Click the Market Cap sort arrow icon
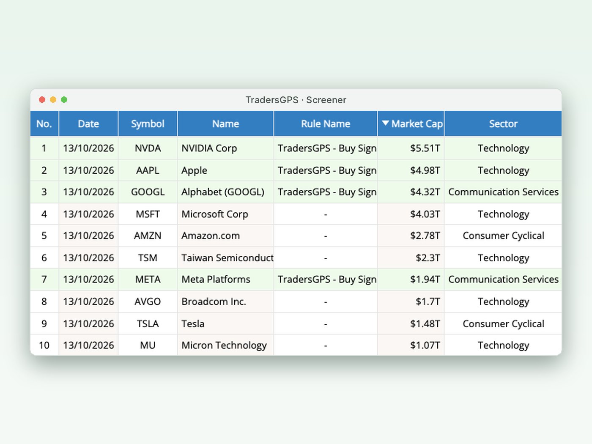 pos(385,123)
